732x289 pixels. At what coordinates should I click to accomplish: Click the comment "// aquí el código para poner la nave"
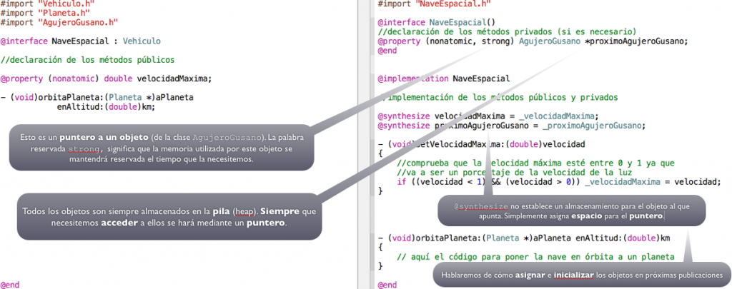click(482, 256)
